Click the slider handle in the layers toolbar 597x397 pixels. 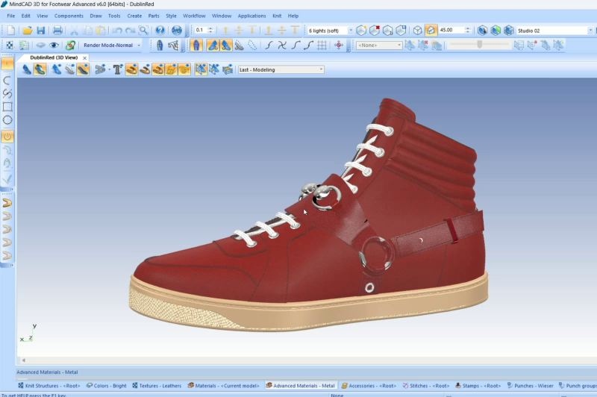[480, 45]
